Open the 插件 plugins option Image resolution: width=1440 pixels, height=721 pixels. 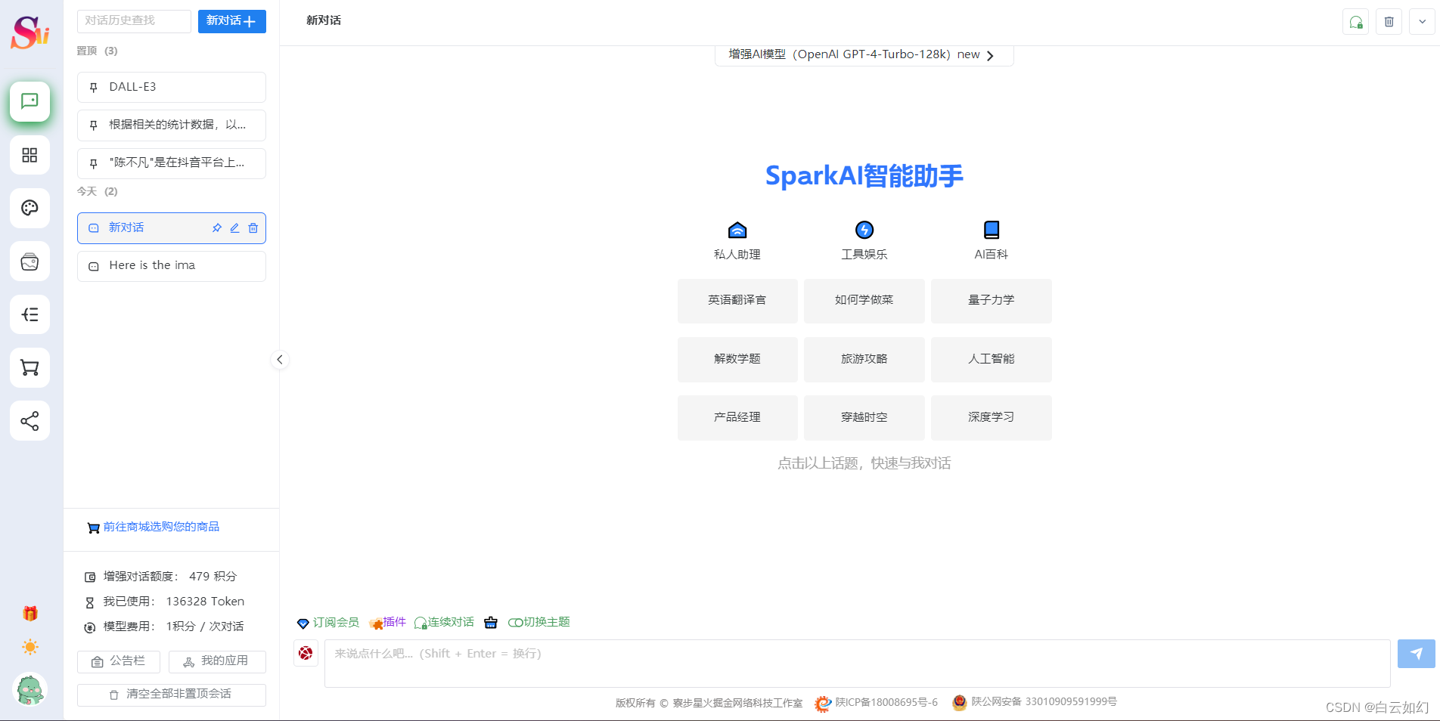click(x=387, y=623)
